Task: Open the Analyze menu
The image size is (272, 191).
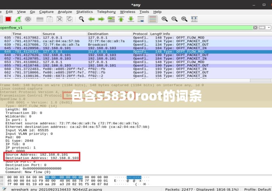Action: tap(65, 12)
